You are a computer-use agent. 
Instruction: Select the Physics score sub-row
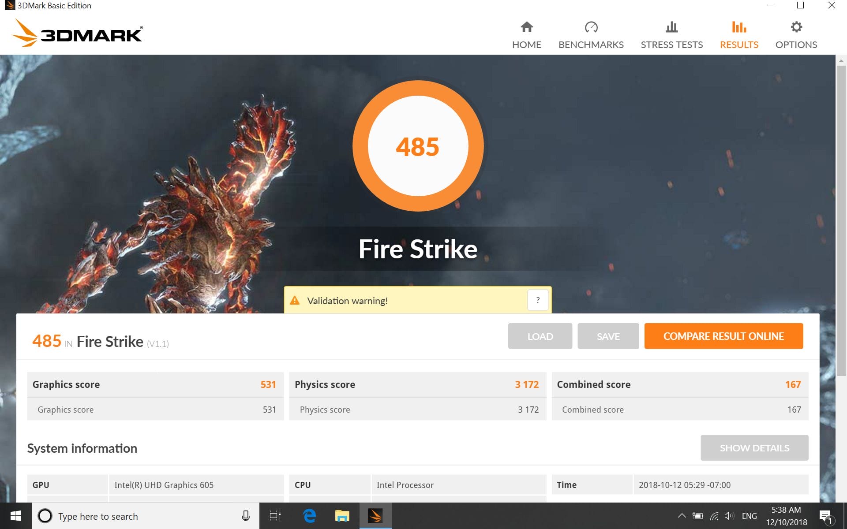pyautogui.click(x=417, y=410)
